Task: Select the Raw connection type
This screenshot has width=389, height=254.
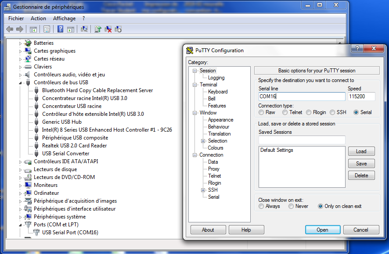Action: click(261, 112)
